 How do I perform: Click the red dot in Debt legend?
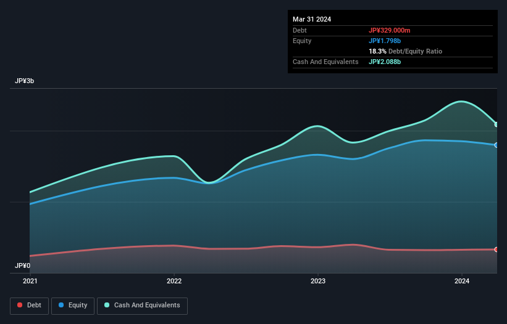coord(20,305)
